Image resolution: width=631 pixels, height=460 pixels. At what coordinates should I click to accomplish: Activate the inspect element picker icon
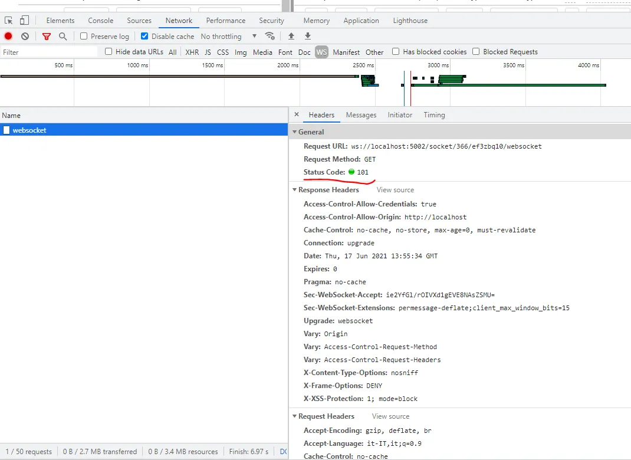[8, 20]
